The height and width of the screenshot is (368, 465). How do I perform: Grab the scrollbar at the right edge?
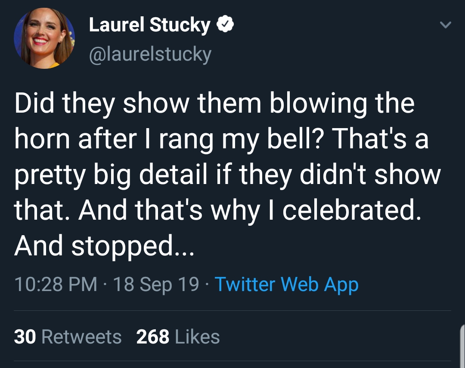462,346
